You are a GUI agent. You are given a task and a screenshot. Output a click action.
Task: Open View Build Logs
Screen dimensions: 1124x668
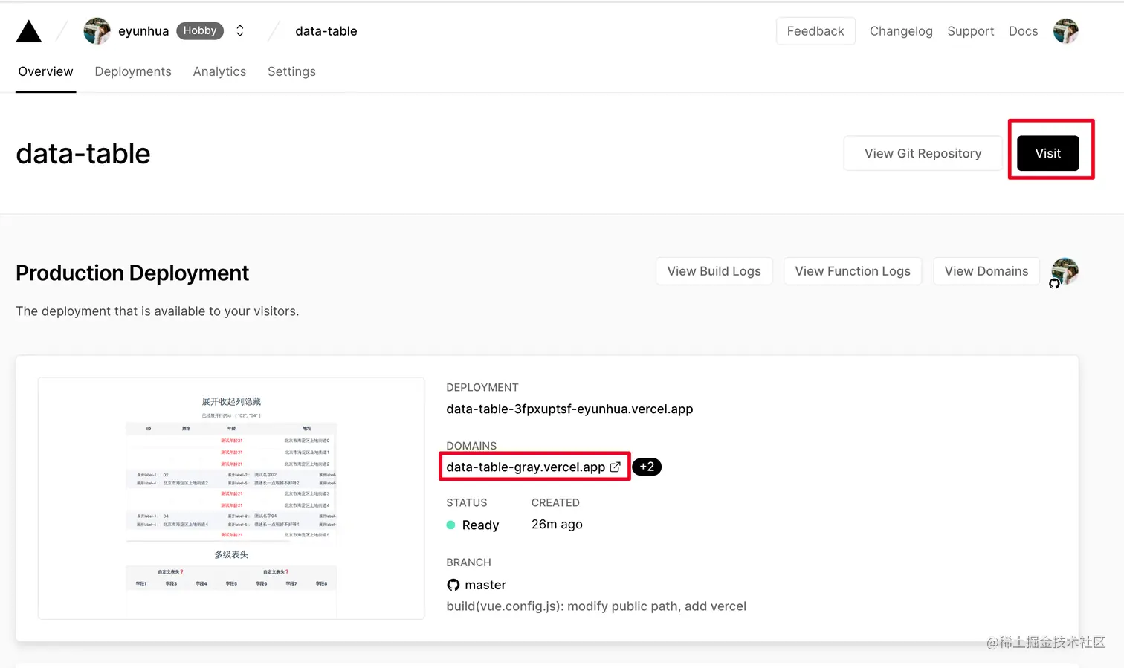tap(714, 271)
